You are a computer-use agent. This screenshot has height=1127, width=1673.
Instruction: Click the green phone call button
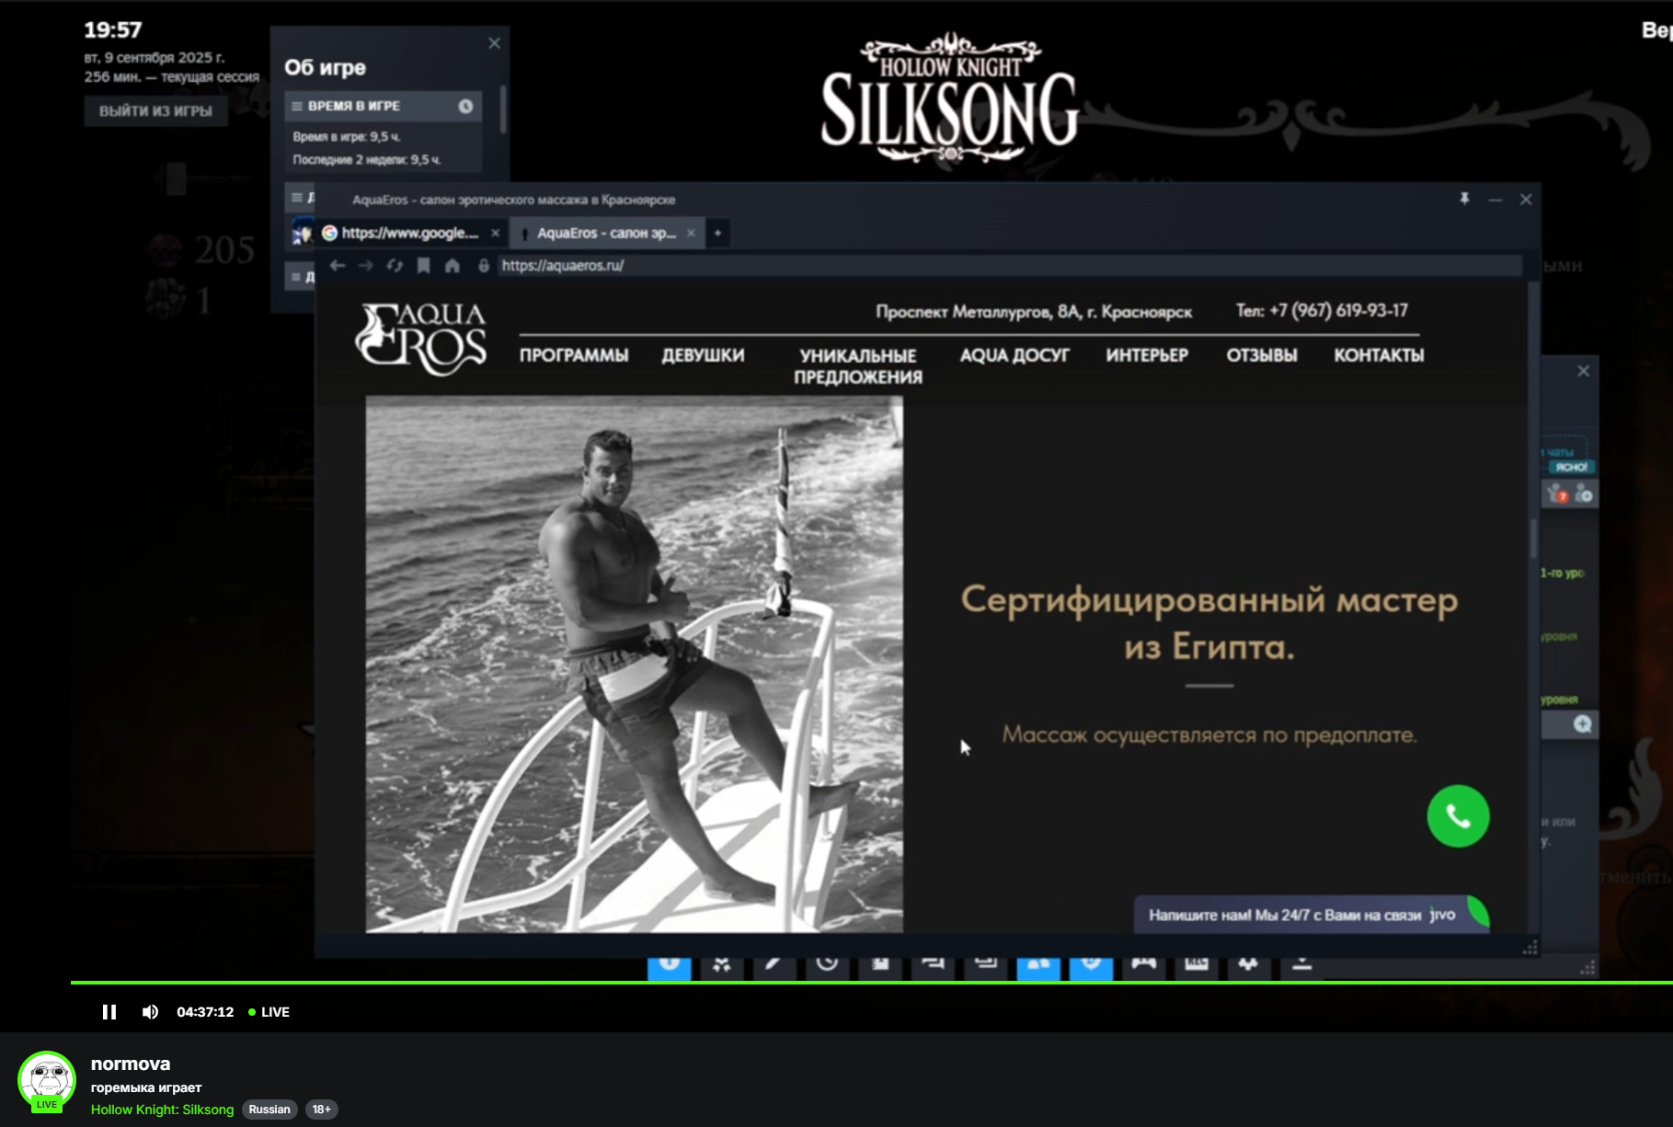[1458, 816]
